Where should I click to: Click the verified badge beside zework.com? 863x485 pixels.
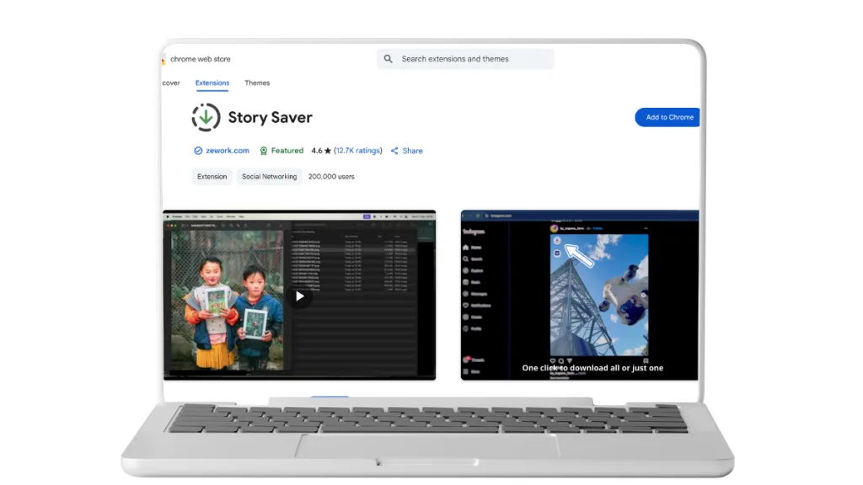click(x=198, y=151)
